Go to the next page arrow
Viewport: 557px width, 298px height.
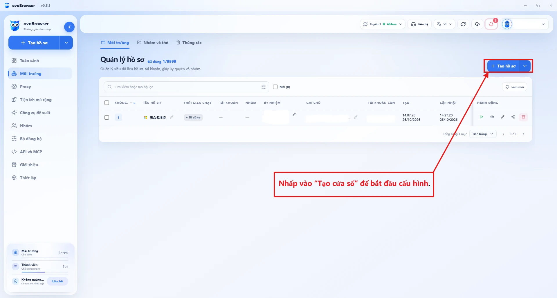point(523,134)
